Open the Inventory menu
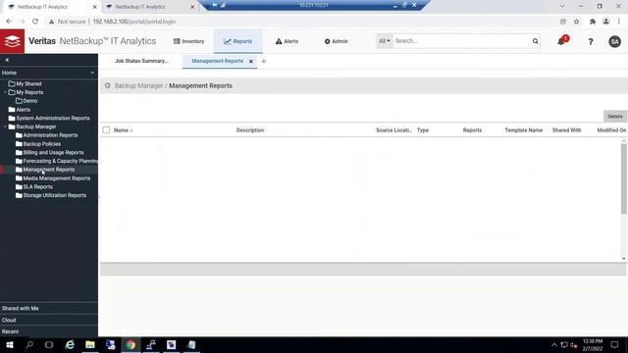628x353 pixels. (188, 41)
